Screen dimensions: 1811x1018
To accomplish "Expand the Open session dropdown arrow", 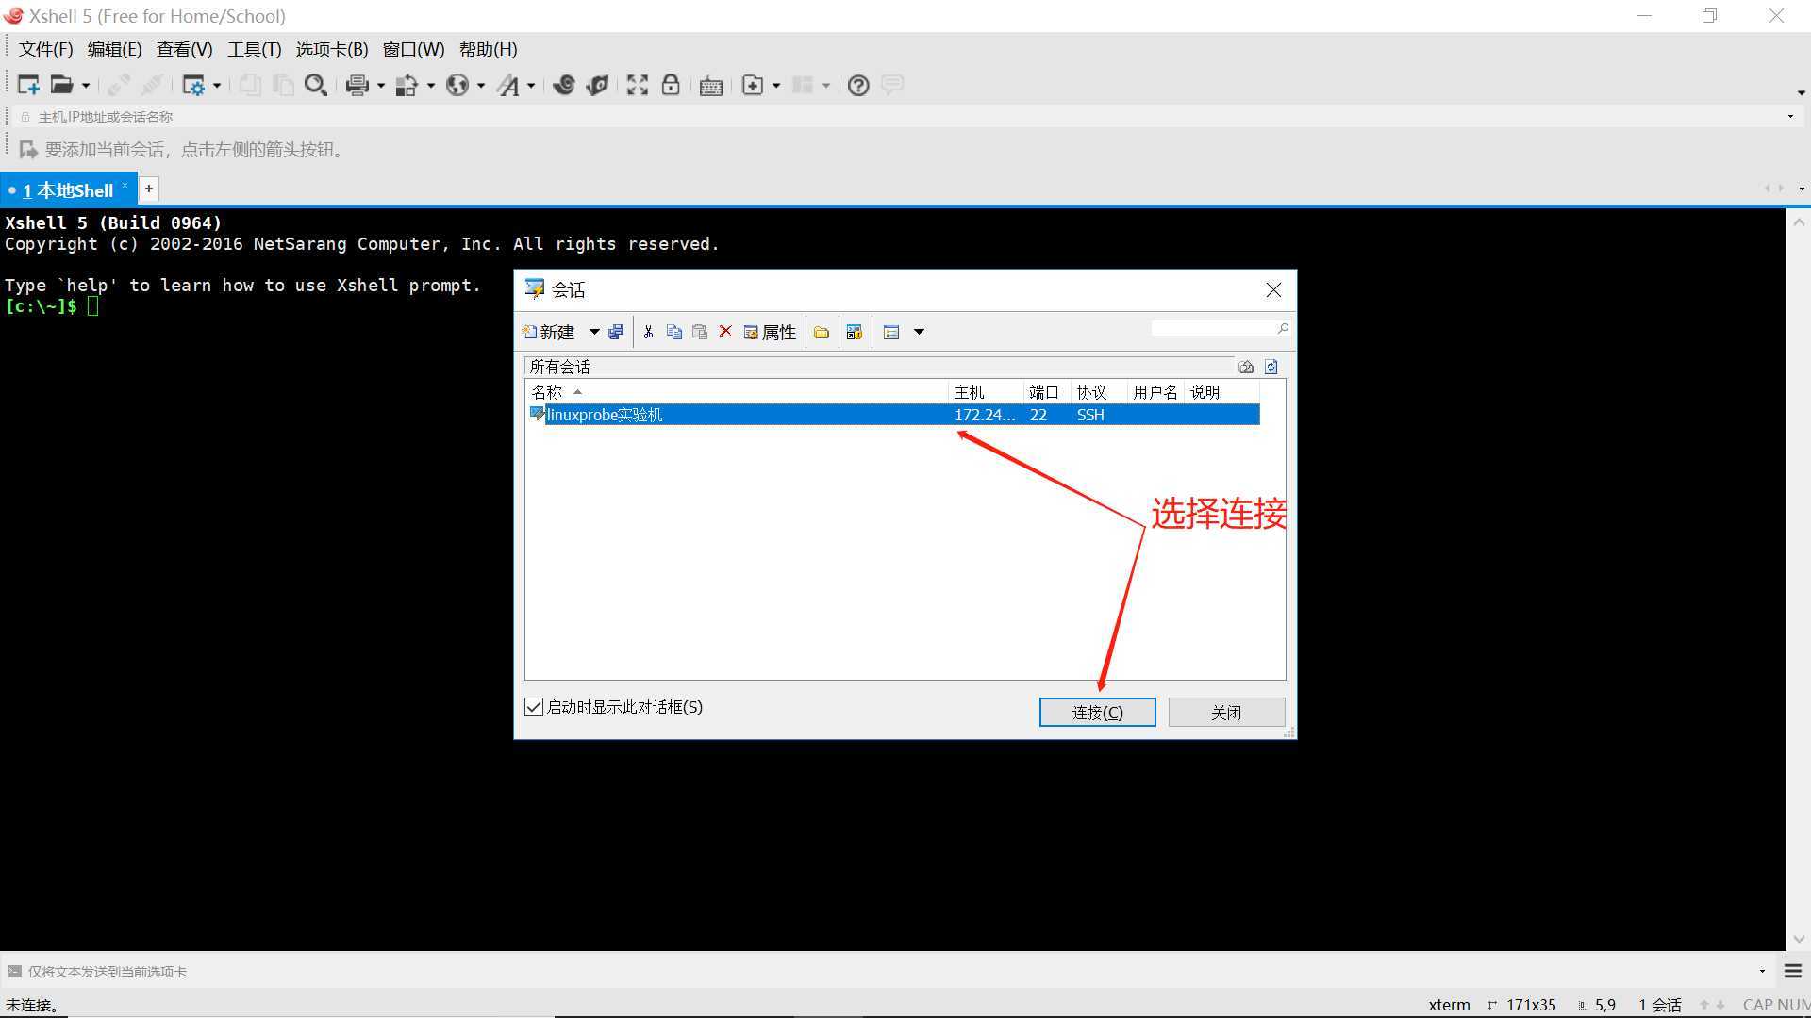I will tap(86, 85).
